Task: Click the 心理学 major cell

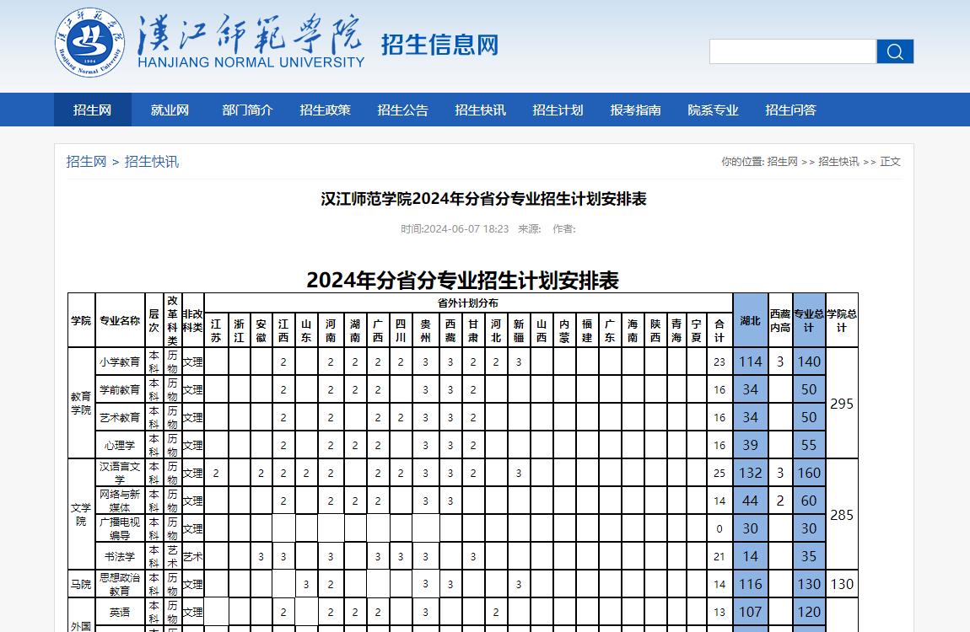Action: (x=120, y=446)
